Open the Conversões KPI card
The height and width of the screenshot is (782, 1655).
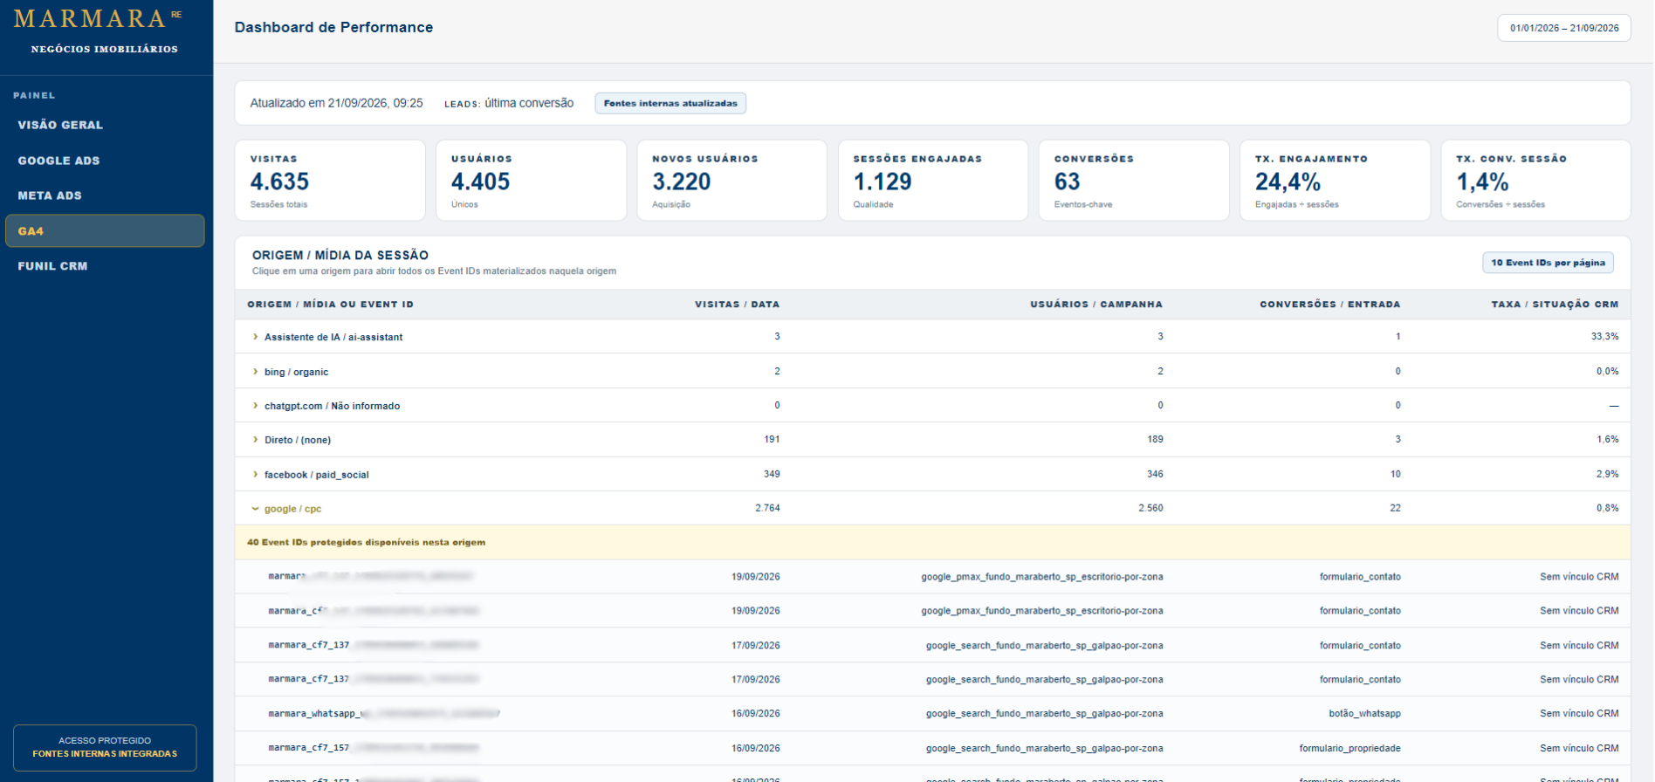tap(1134, 181)
